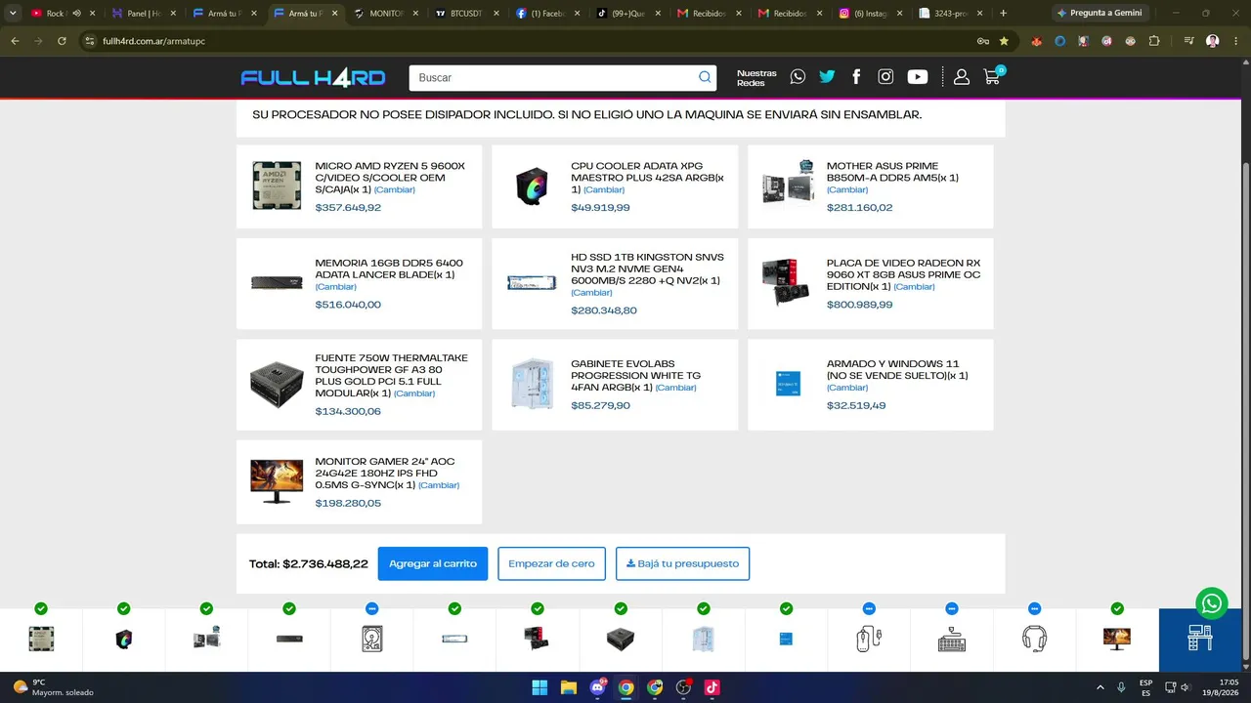The width and height of the screenshot is (1251, 703).
Task: Select the processor category in bottom strip
Action: 41,639
